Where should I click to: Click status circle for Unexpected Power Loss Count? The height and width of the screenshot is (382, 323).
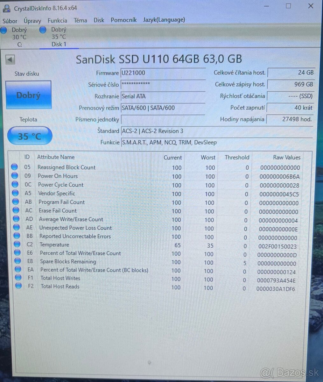17,227
